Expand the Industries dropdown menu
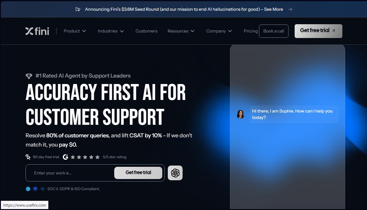 pyautogui.click(x=111, y=31)
